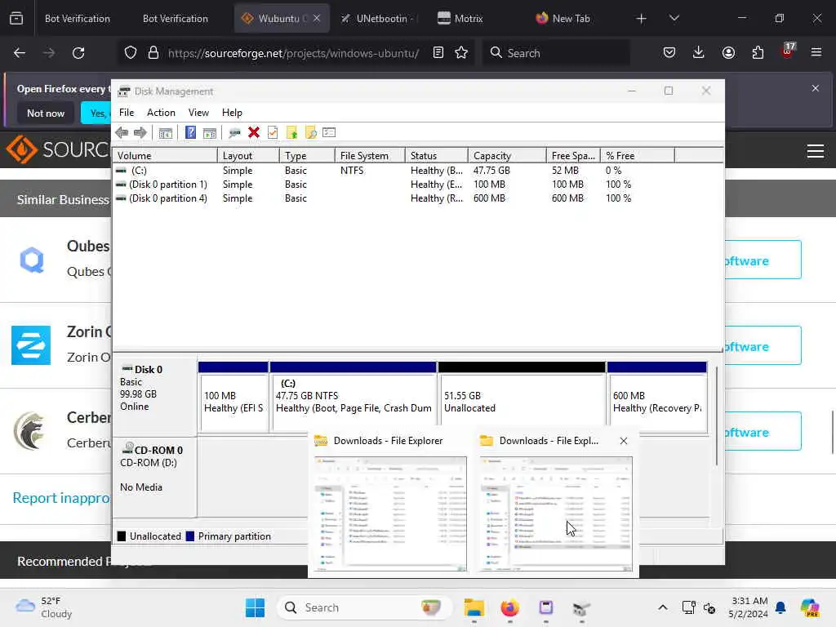Click the Disk Management taskbar icon

[x=581, y=607]
